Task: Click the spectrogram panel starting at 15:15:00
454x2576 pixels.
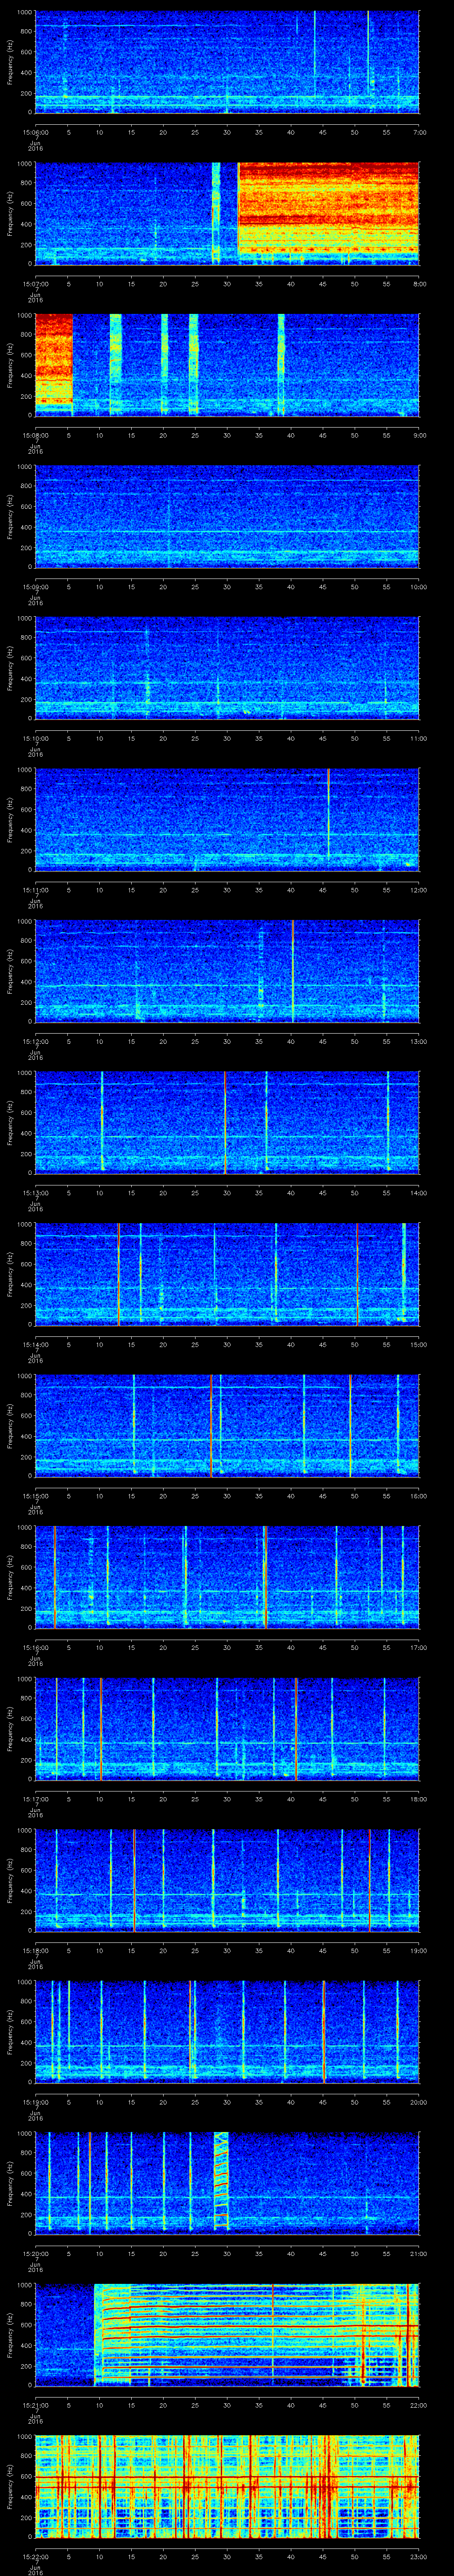Action: (x=227, y=1425)
